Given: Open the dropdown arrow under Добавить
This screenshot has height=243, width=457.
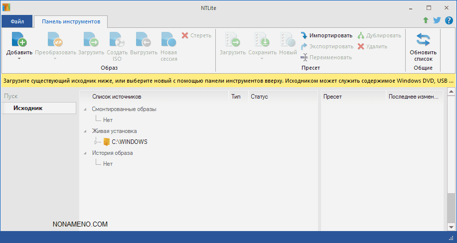Looking at the screenshot, I should [19, 59].
